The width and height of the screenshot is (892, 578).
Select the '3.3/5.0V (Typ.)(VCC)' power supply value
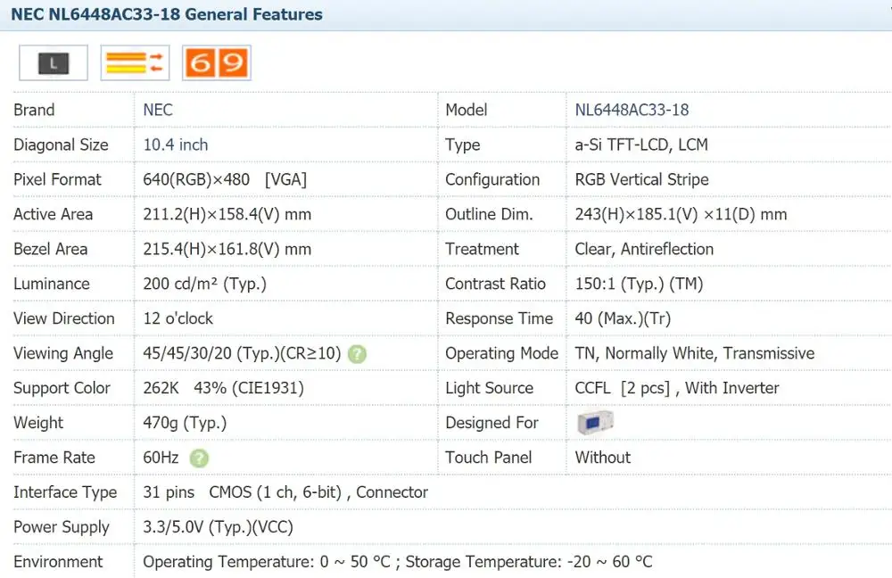tap(218, 527)
